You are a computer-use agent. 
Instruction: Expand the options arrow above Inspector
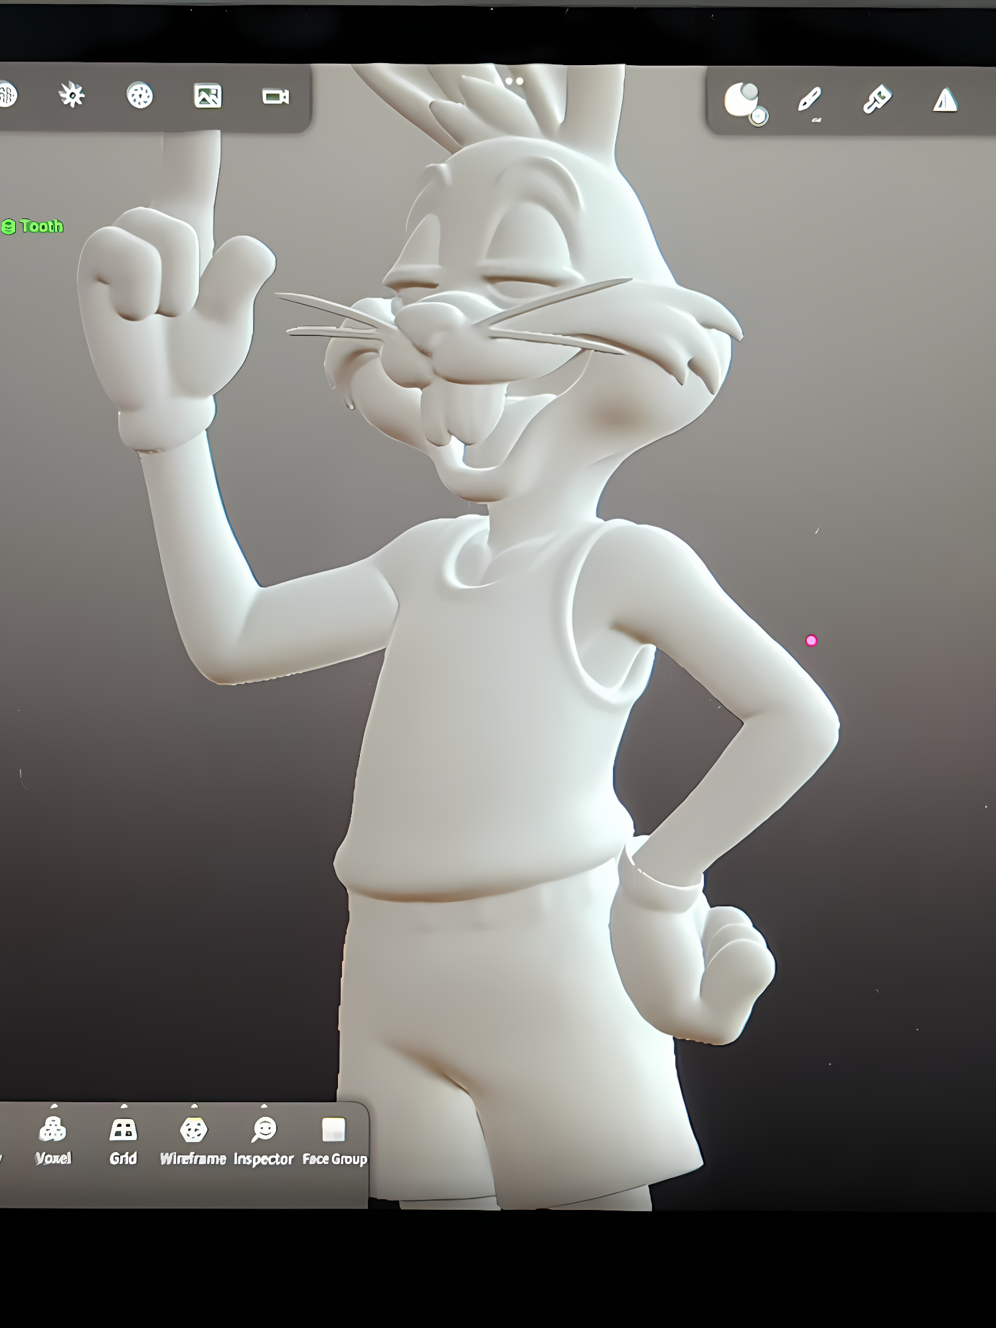coord(264,1106)
